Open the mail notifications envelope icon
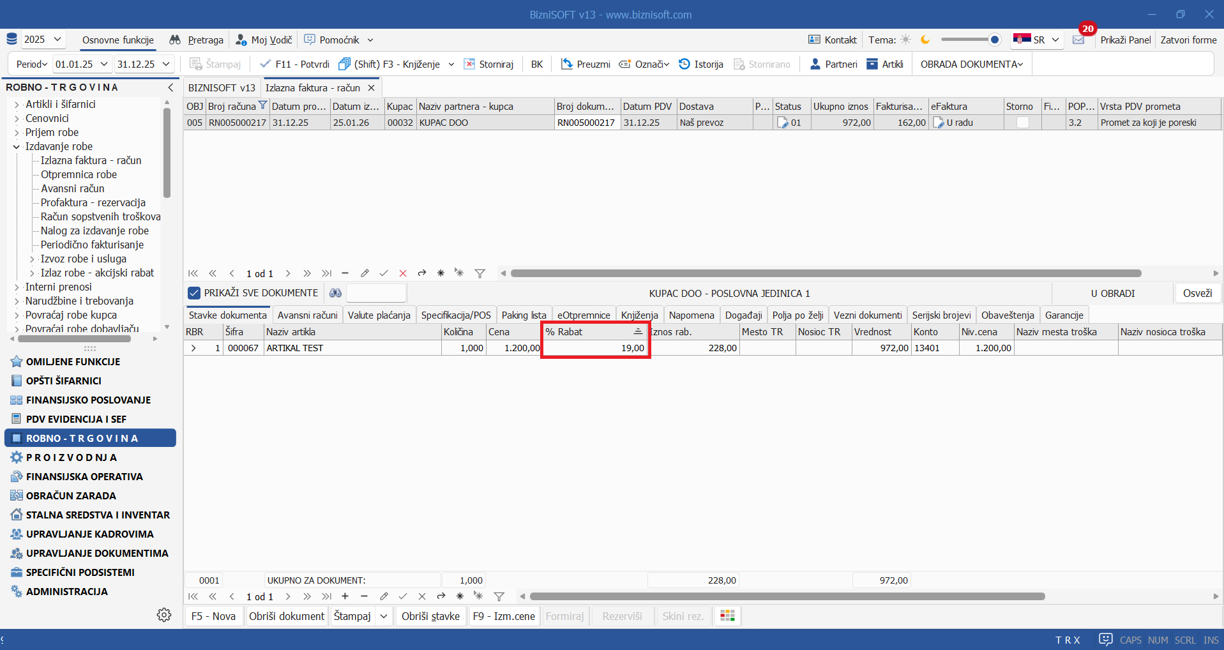The width and height of the screenshot is (1224, 650). pyautogui.click(x=1078, y=40)
